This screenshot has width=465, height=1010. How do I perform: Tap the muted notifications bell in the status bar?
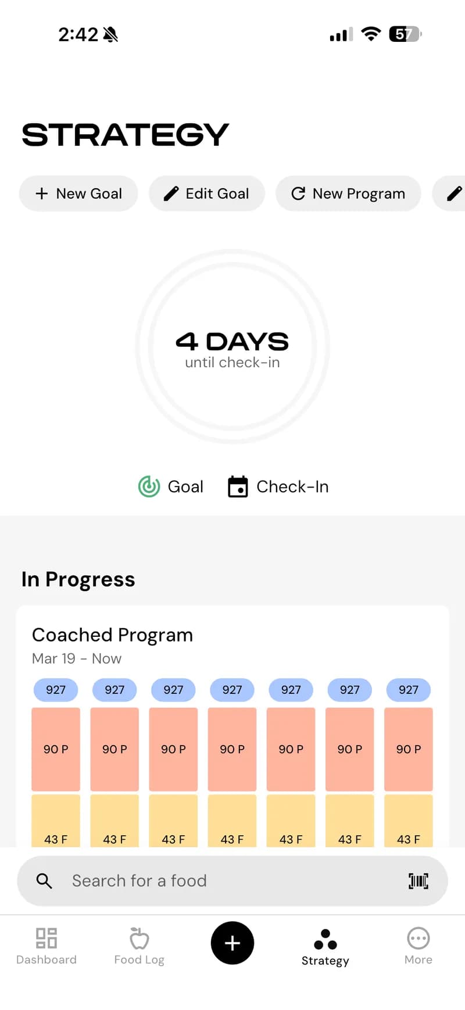click(x=109, y=35)
